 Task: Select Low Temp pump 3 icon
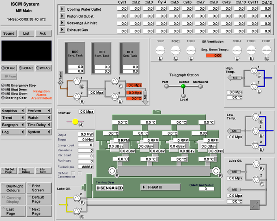255,145
